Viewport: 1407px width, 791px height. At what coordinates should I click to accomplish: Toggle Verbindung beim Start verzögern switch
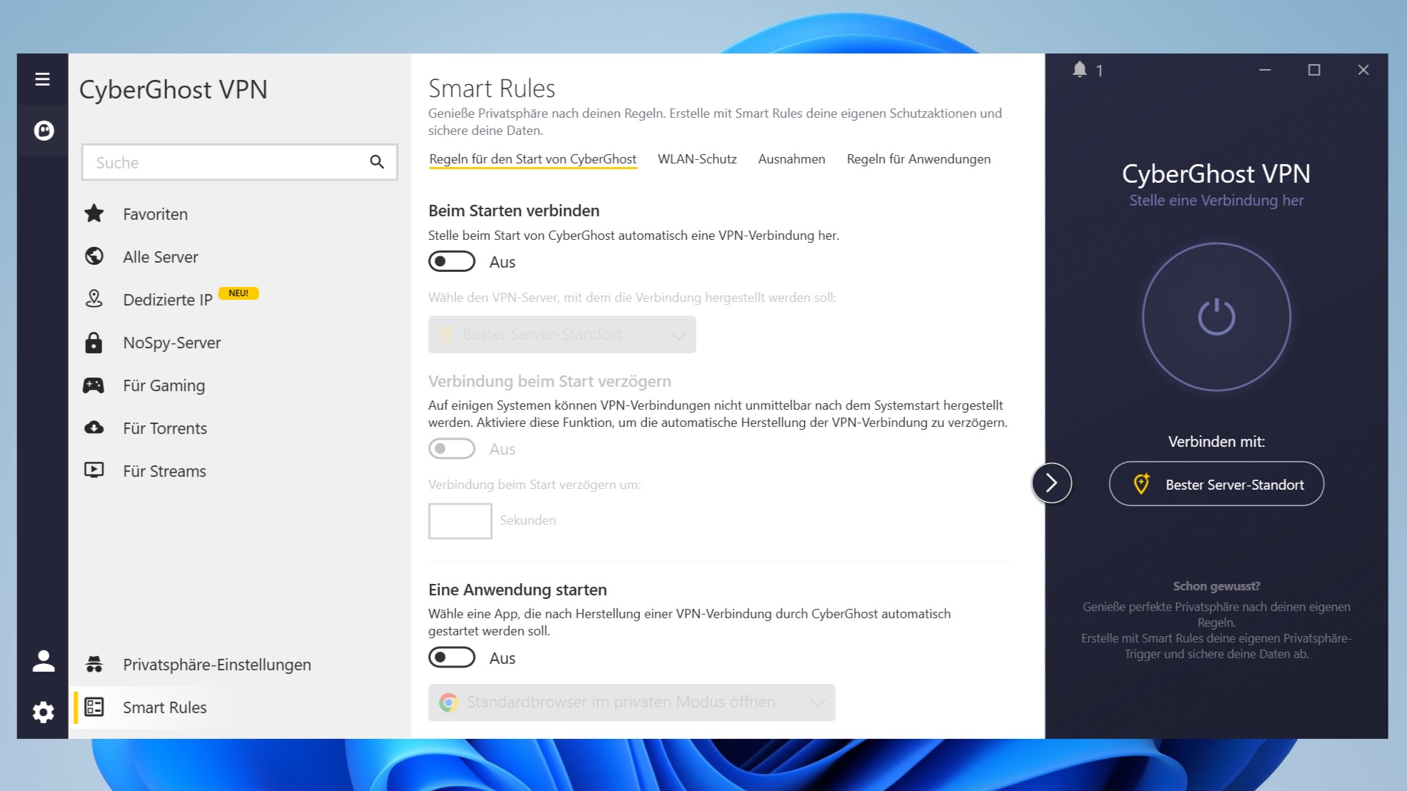click(x=451, y=448)
